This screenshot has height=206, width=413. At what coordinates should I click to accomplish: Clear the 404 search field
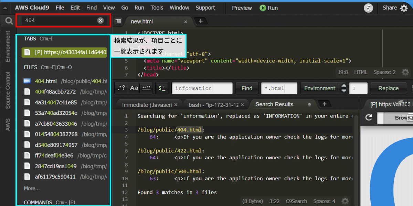[100, 21]
